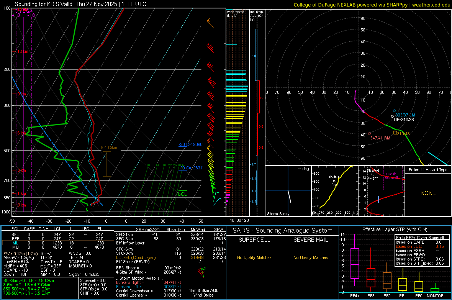Click the LCL-EL (Cloud Layer) row

pyautogui.click(x=171, y=257)
